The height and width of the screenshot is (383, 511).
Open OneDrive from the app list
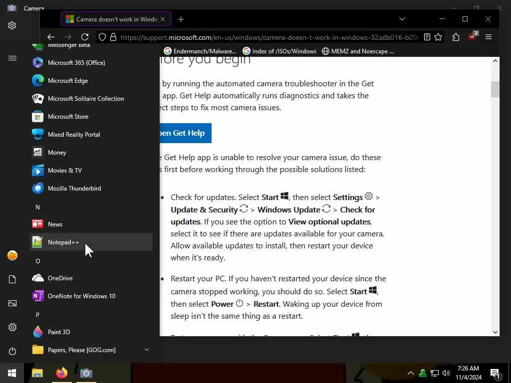pos(91,278)
